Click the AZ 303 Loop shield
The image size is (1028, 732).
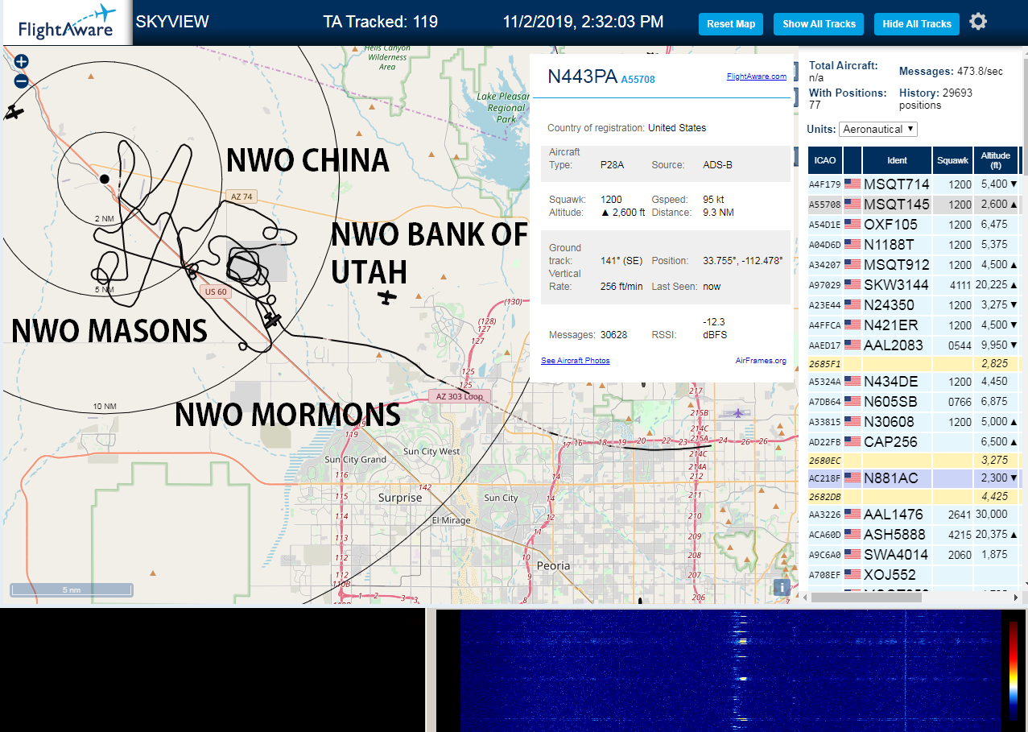pyautogui.click(x=460, y=396)
